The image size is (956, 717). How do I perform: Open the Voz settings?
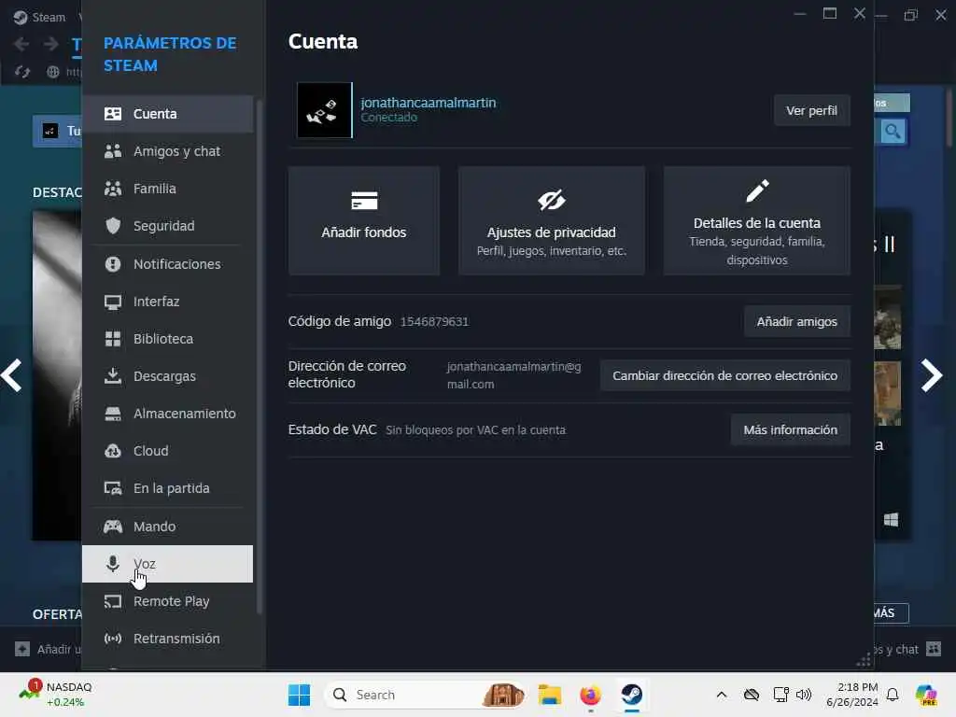coord(168,564)
